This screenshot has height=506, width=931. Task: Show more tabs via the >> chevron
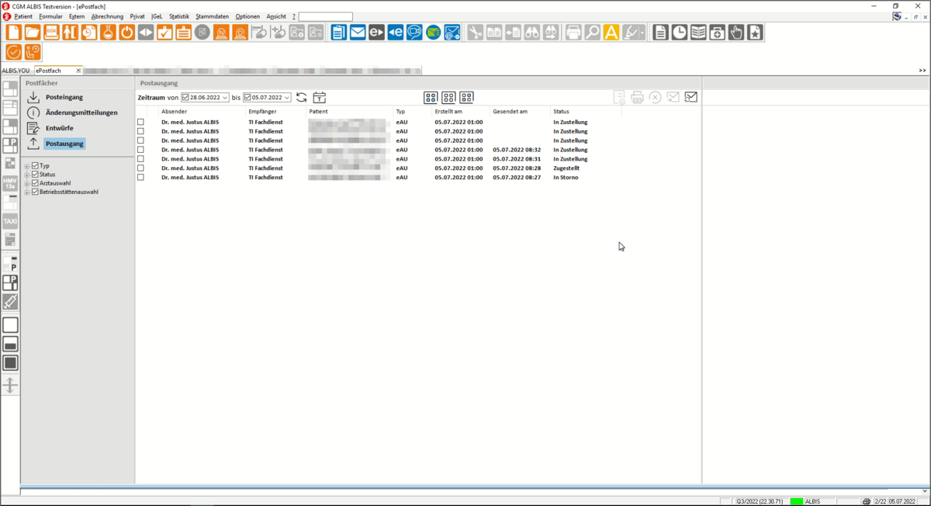coord(922,71)
